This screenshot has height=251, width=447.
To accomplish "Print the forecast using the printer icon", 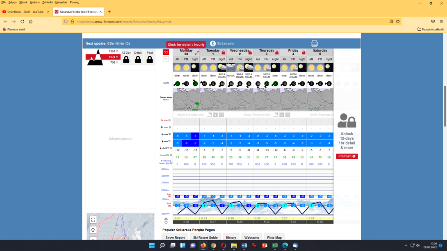I will 314,43.
